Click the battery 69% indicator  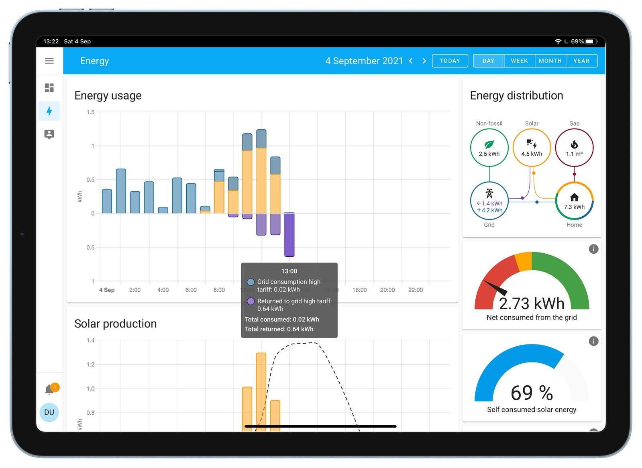coord(584,41)
